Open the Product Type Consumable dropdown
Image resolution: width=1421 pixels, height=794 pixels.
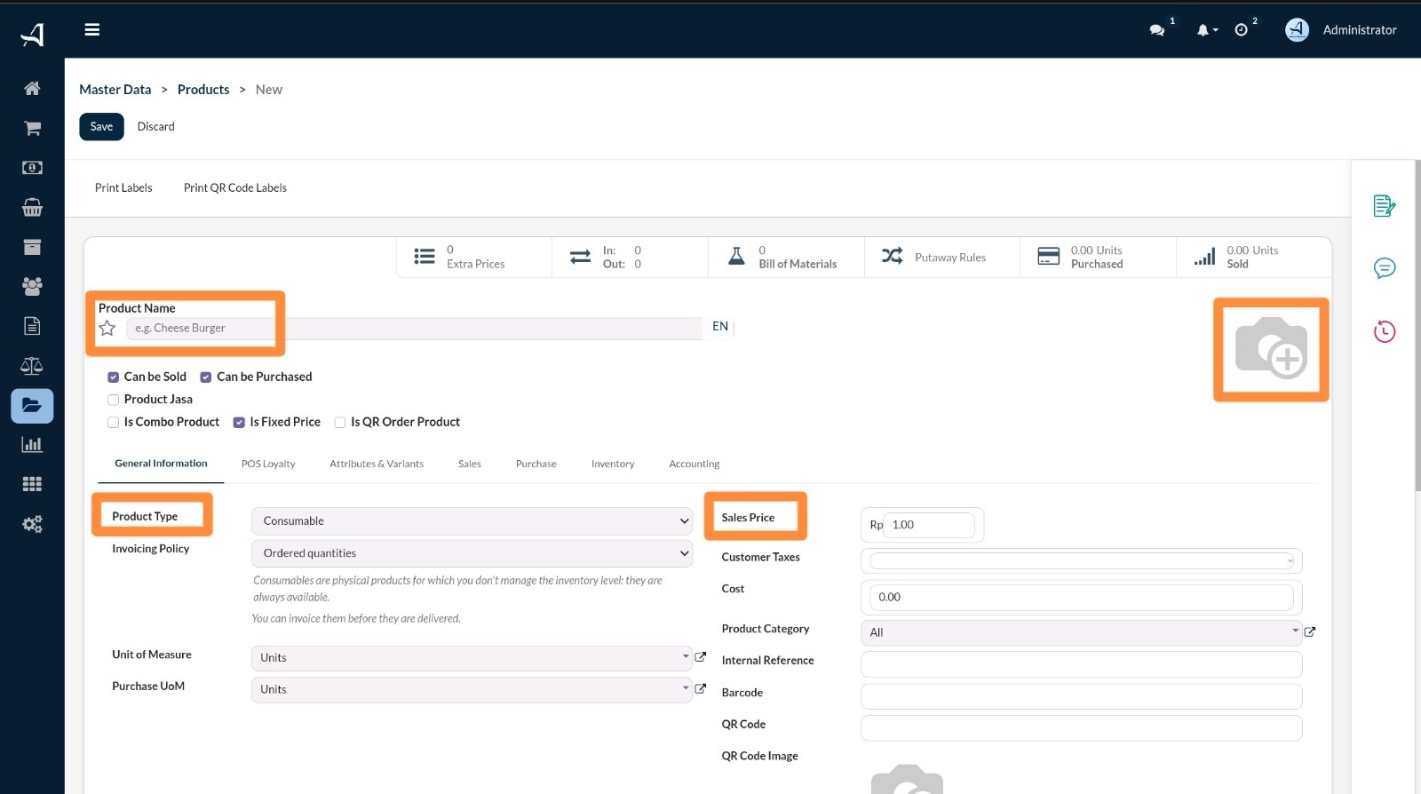[472, 521]
